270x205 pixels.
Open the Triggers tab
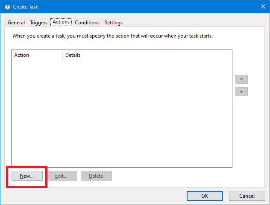click(x=38, y=23)
